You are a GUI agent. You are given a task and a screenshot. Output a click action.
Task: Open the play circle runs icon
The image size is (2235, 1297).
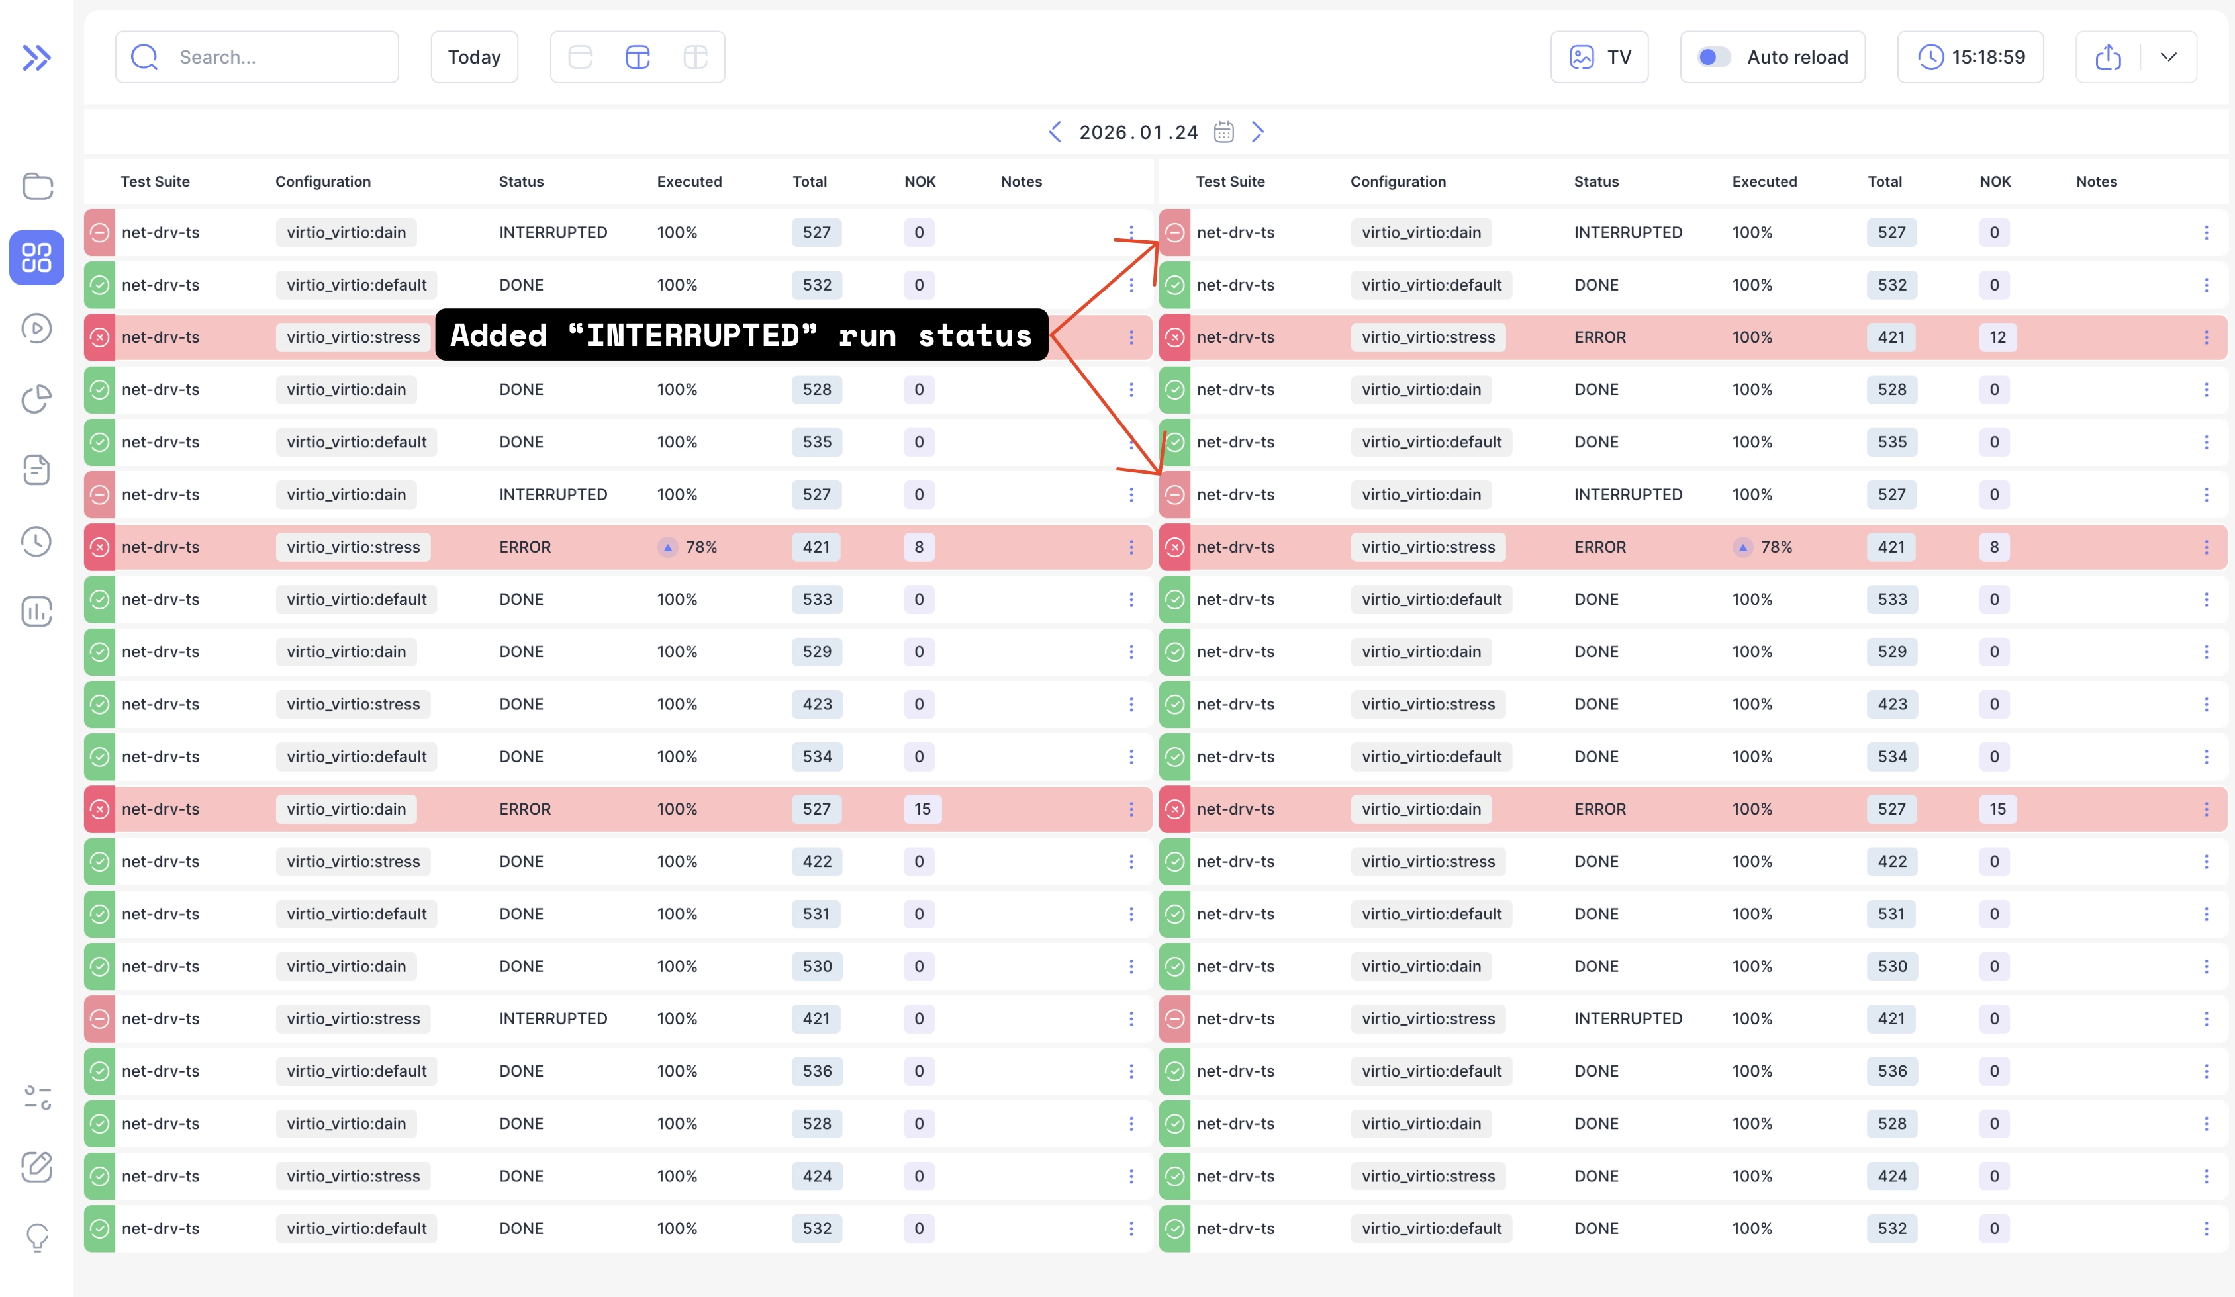pyautogui.click(x=36, y=328)
